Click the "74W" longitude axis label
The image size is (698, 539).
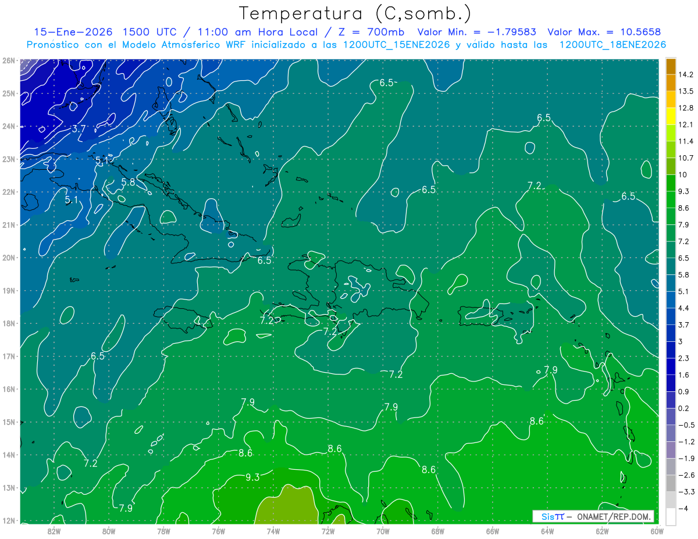point(273,531)
